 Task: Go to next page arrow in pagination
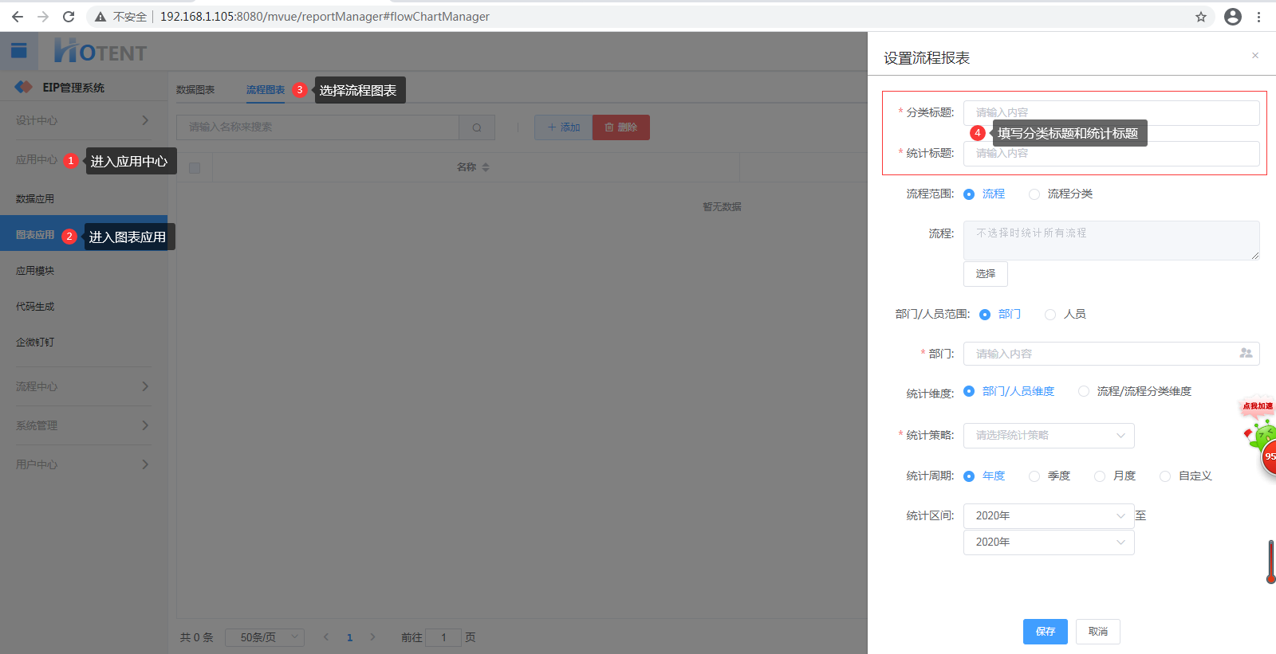pyautogui.click(x=372, y=637)
